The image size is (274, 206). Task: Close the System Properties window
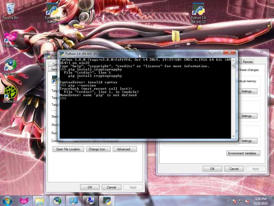tap(262, 51)
